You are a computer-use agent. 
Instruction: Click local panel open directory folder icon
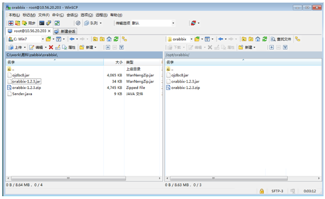point(48,39)
